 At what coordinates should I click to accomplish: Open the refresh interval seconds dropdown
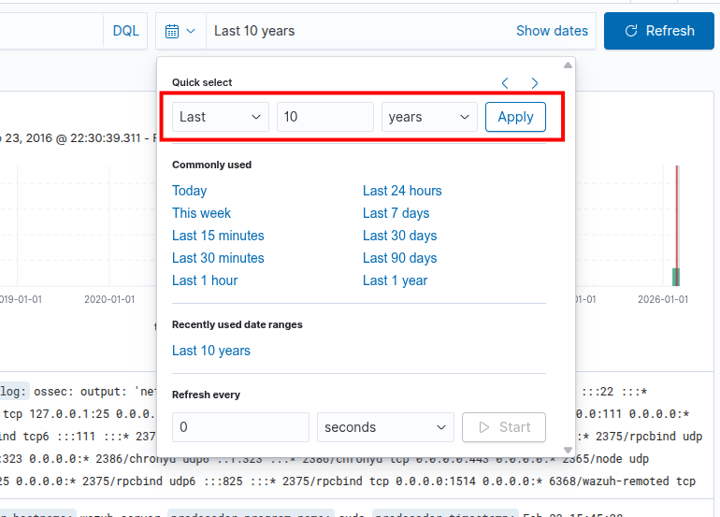pos(385,427)
